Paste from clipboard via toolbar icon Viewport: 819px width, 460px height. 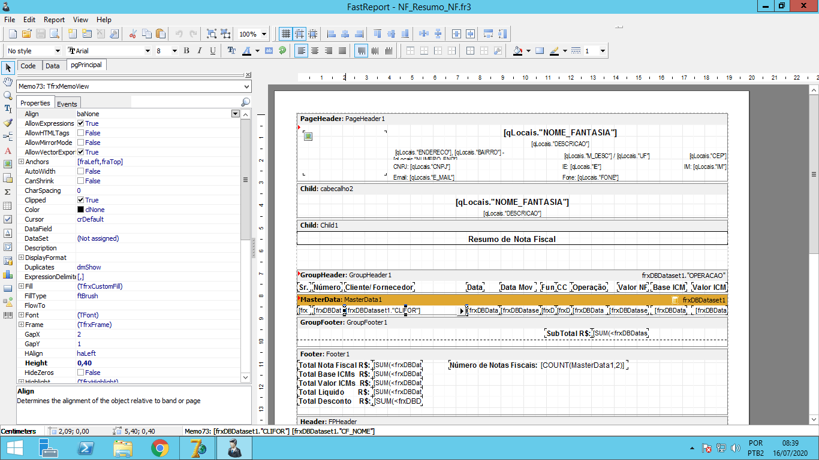(160, 34)
